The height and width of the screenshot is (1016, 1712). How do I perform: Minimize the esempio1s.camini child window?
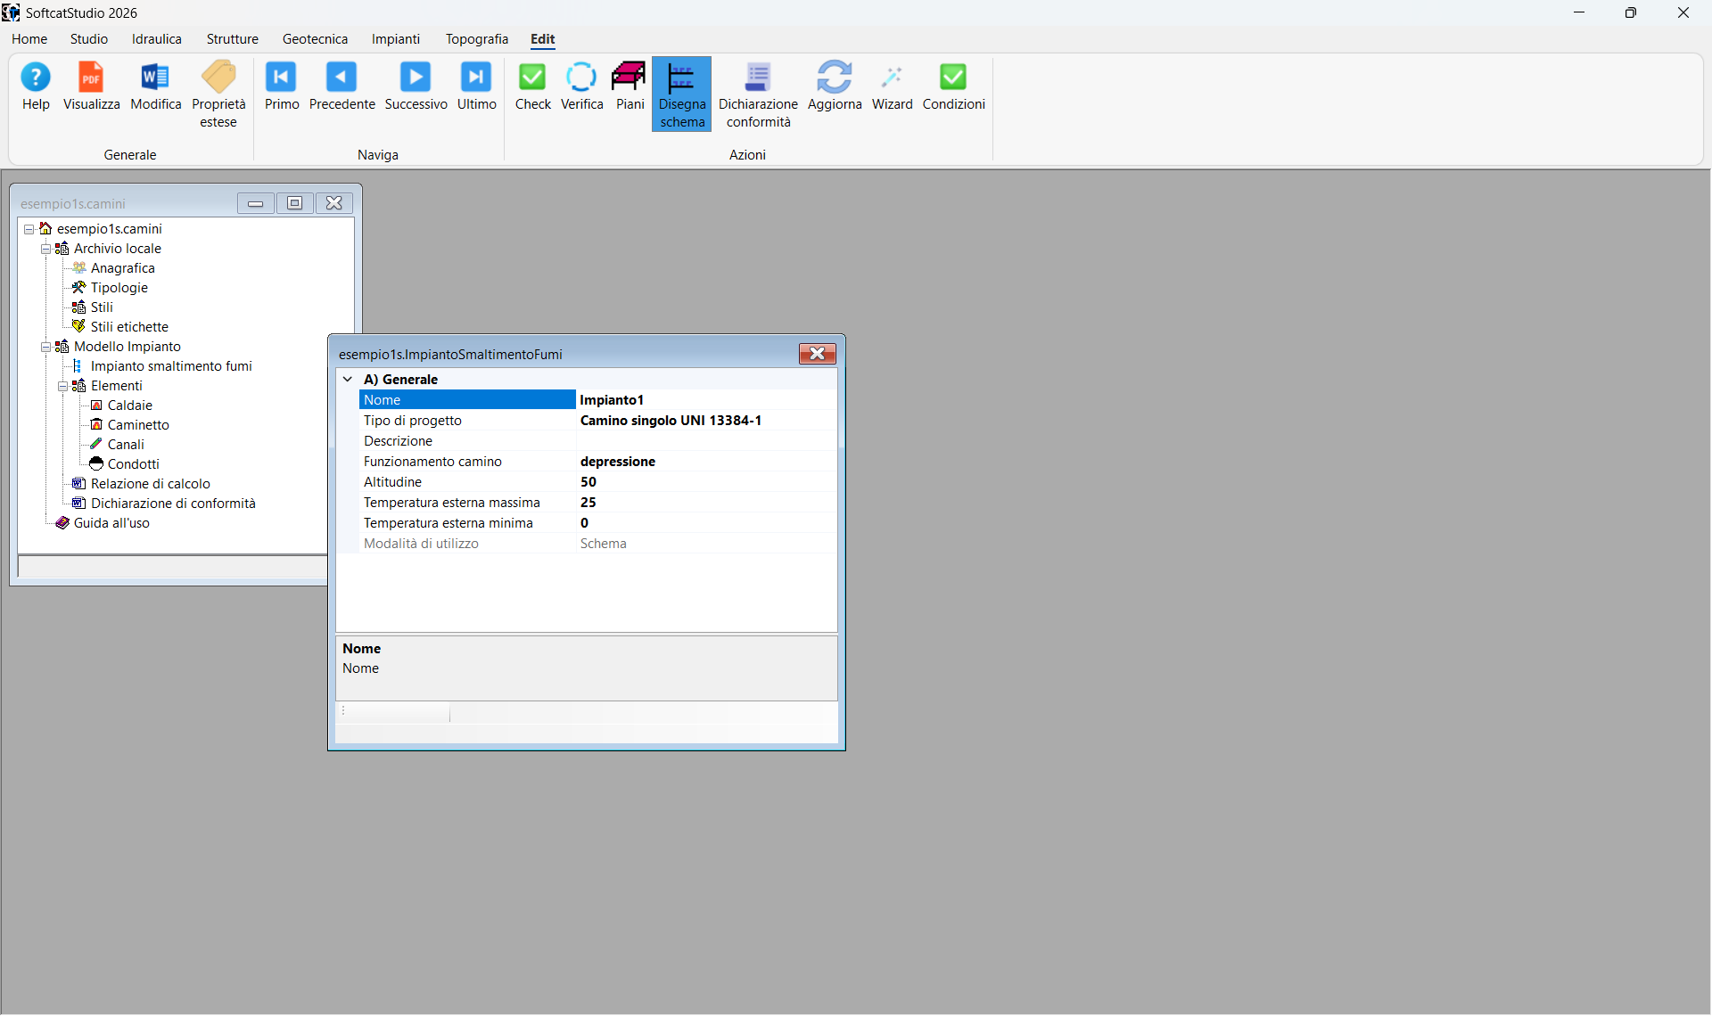click(x=256, y=203)
